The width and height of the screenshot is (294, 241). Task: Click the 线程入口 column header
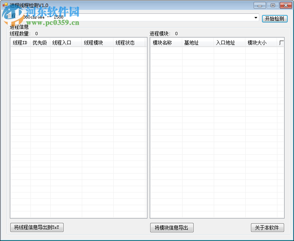pyautogui.click(x=66, y=43)
